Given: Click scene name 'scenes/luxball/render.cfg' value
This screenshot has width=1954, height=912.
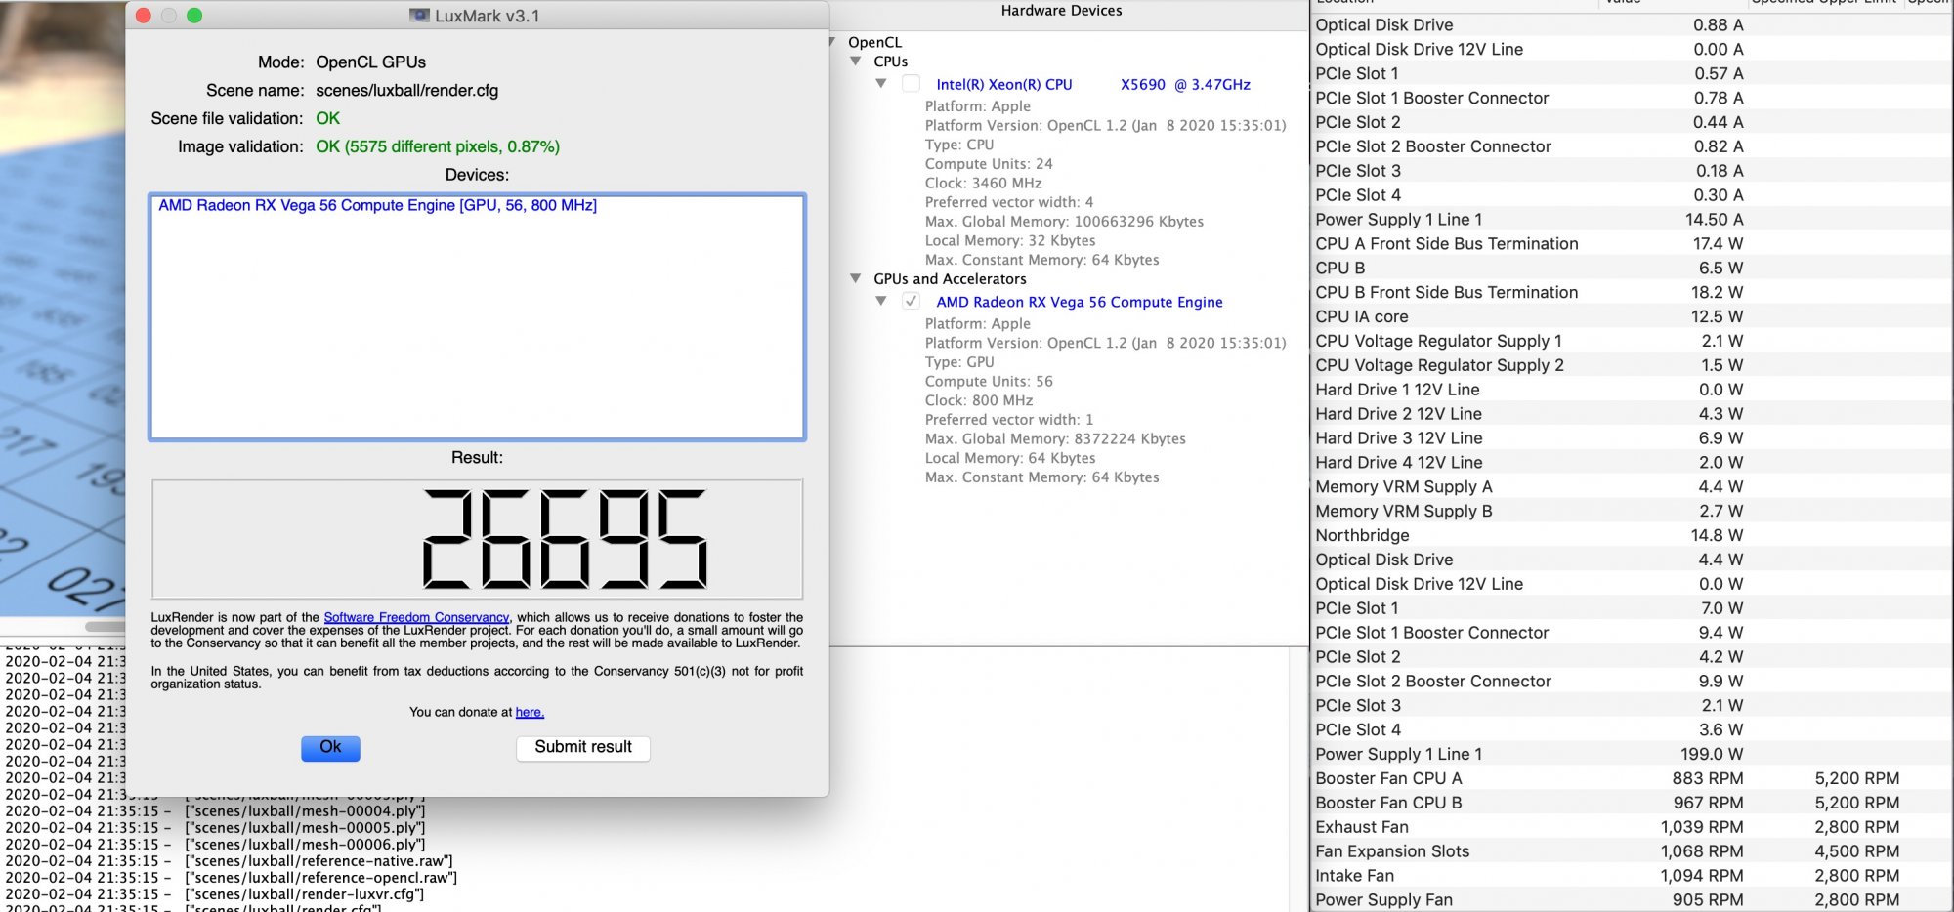Looking at the screenshot, I should pyautogui.click(x=406, y=91).
